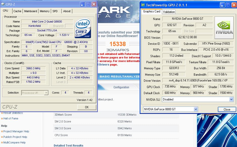Close the GPU-Z window with the X
The width and height of the screenshot is (237, 147).
[x=234, y=5]
